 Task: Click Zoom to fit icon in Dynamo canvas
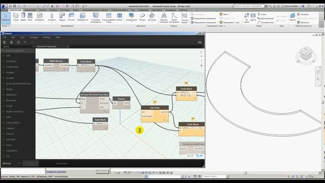(x=201, y=52)
